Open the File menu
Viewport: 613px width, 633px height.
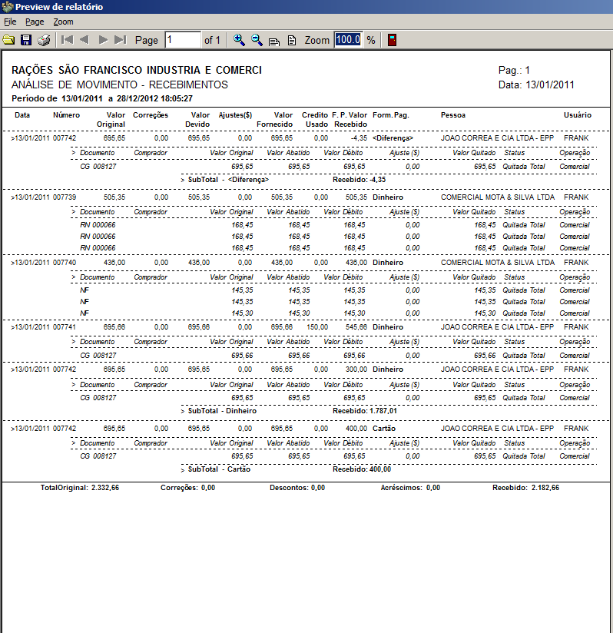pyautogui.click(x=10, y=22)
